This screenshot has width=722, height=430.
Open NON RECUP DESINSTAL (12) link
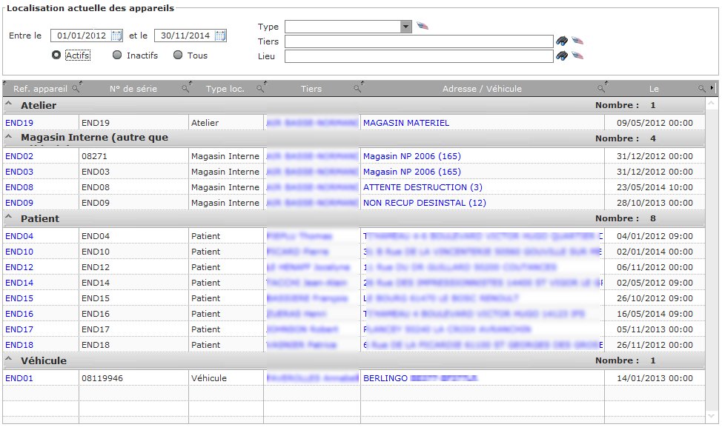coord(425,203)
